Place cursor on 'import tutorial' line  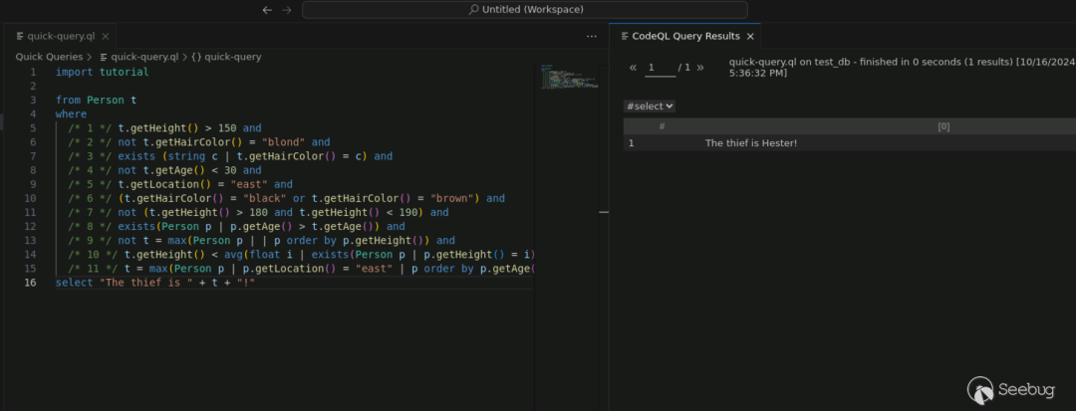[x=103, y=72]
